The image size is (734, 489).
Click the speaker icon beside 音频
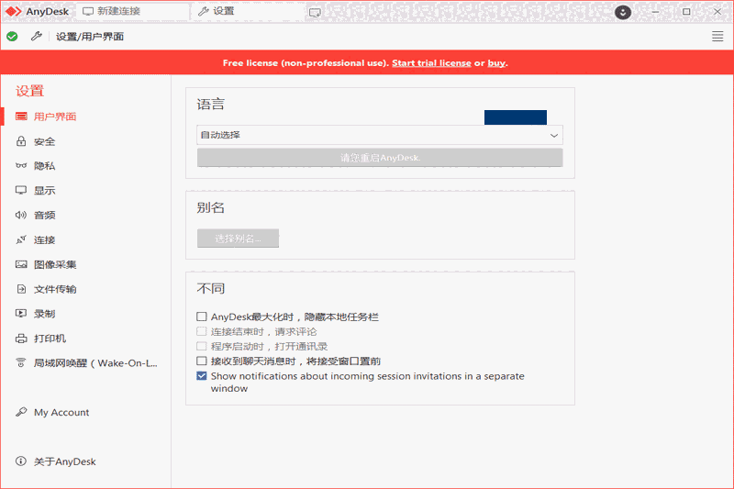click(x=21, y=216)
